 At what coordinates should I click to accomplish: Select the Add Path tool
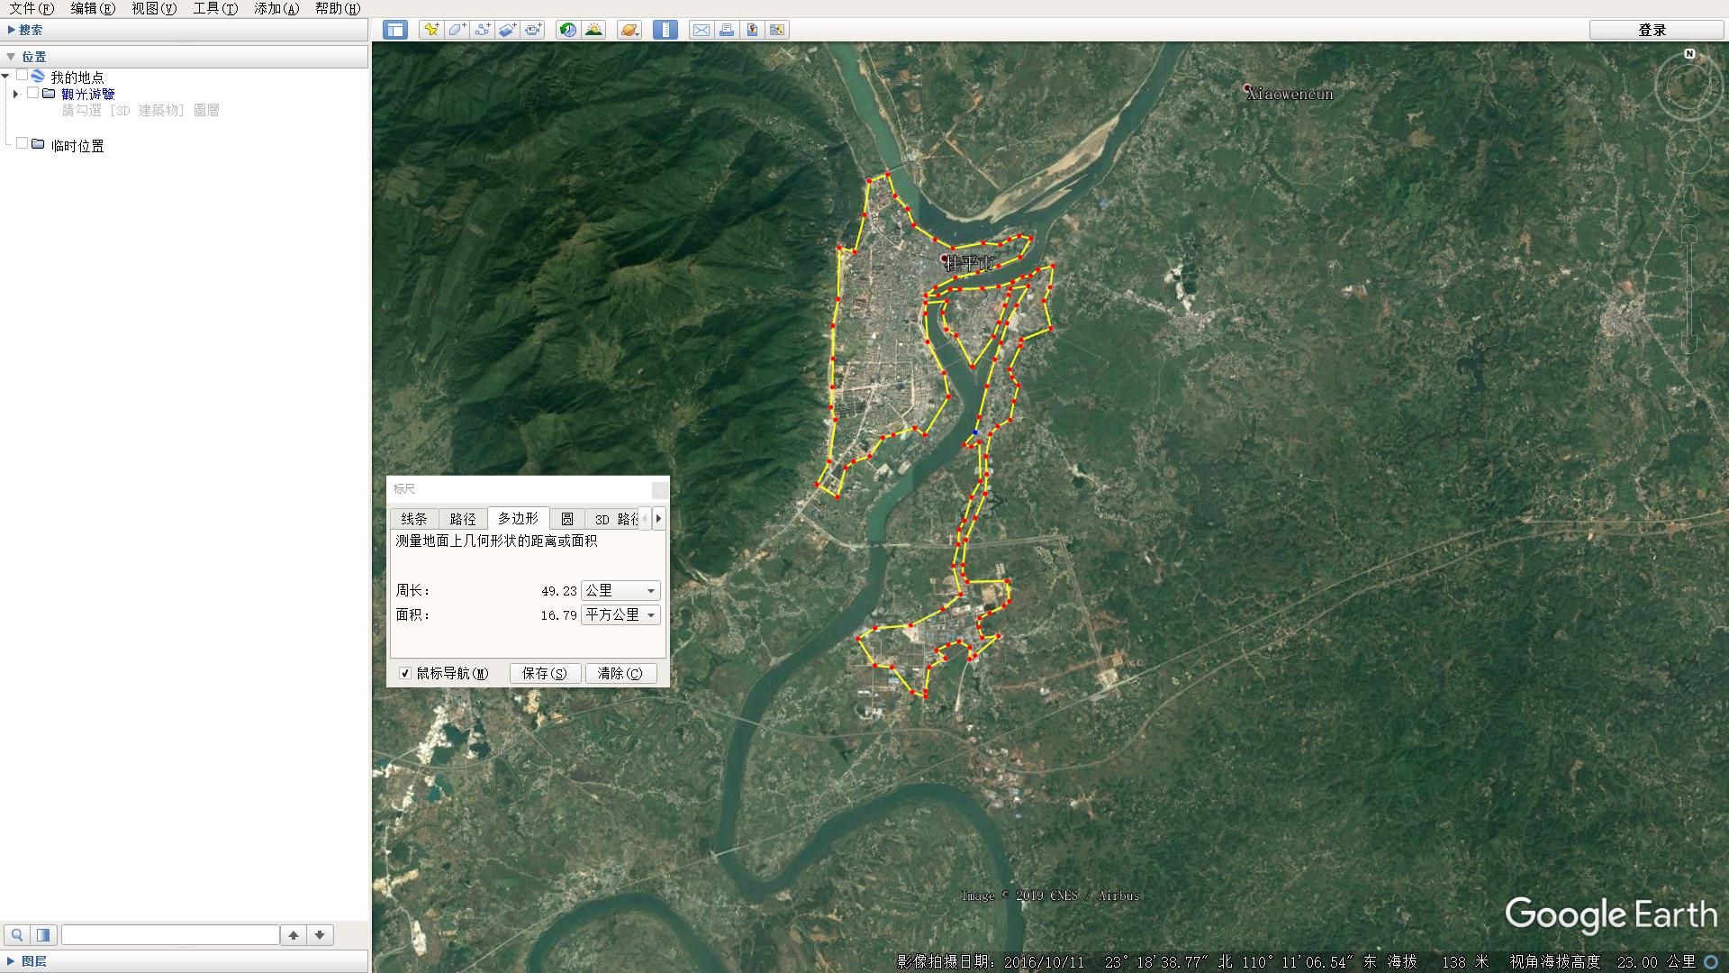tap(482, 30)
